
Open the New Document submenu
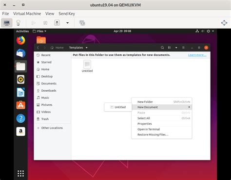[162, 107]
